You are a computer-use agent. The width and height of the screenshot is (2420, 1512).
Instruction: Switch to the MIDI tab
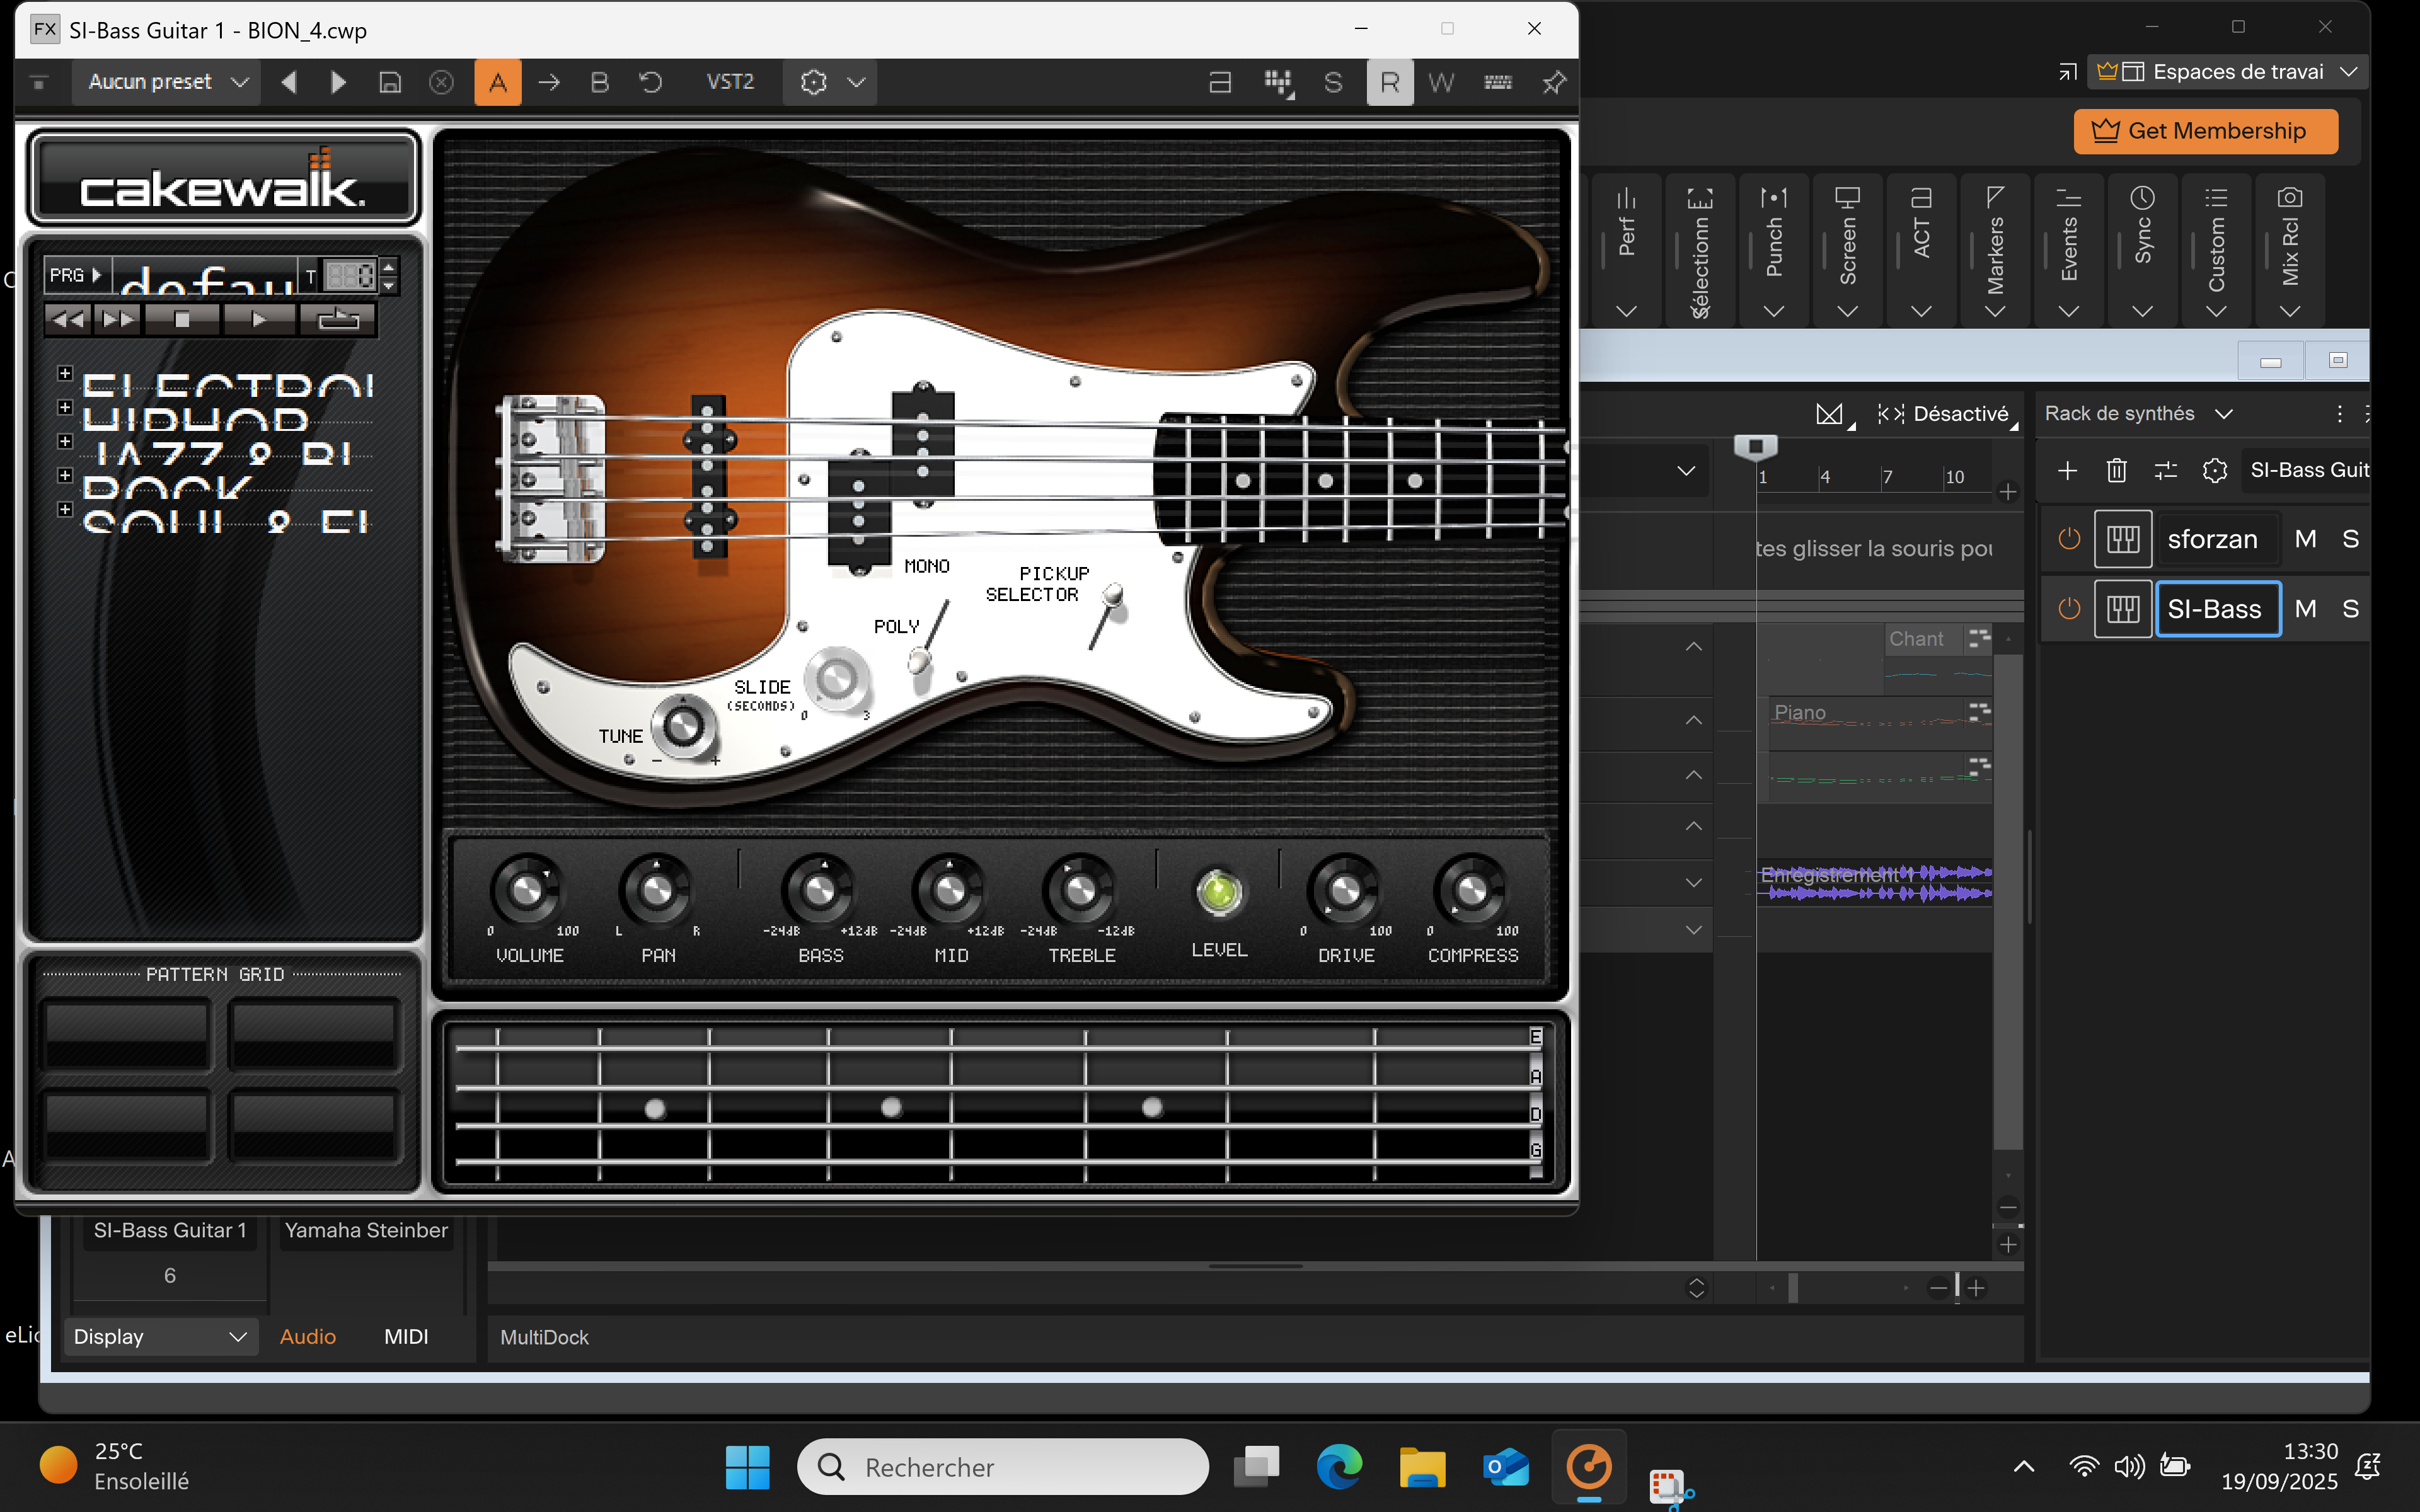coord(405,1336)
